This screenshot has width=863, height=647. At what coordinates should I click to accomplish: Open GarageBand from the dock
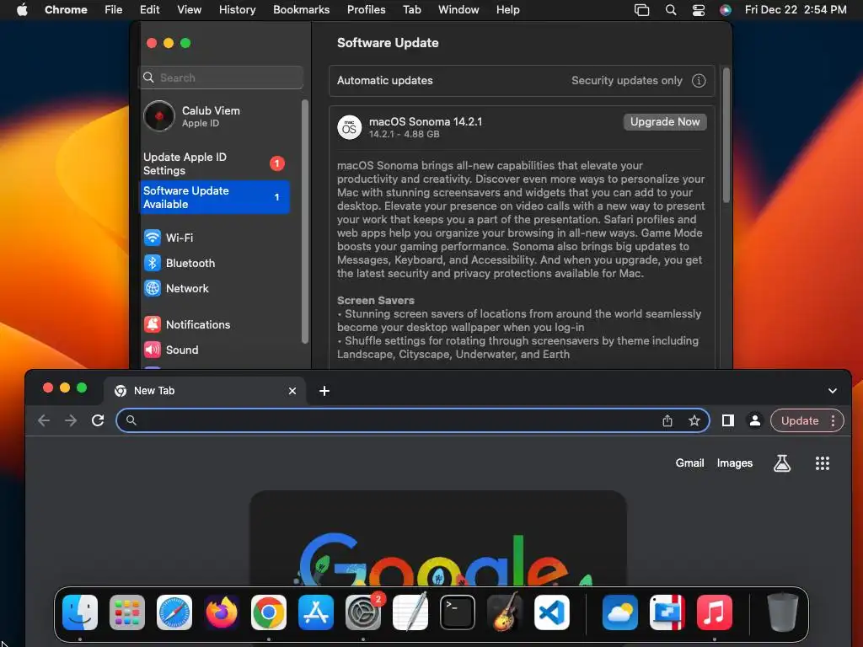coord(505,612)
